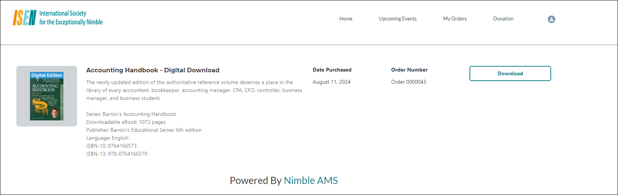Image resolution: width=618 pixels, height=195 pixels.
Task: Click the Date Purchased heading
Action: pyautogui.click(x=332, y=70)
